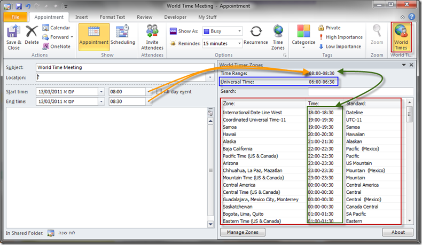The image size is (422, 245).
Task: Open the Reminder 15 minutes dropdown
Action: click(x=239, y=43)
